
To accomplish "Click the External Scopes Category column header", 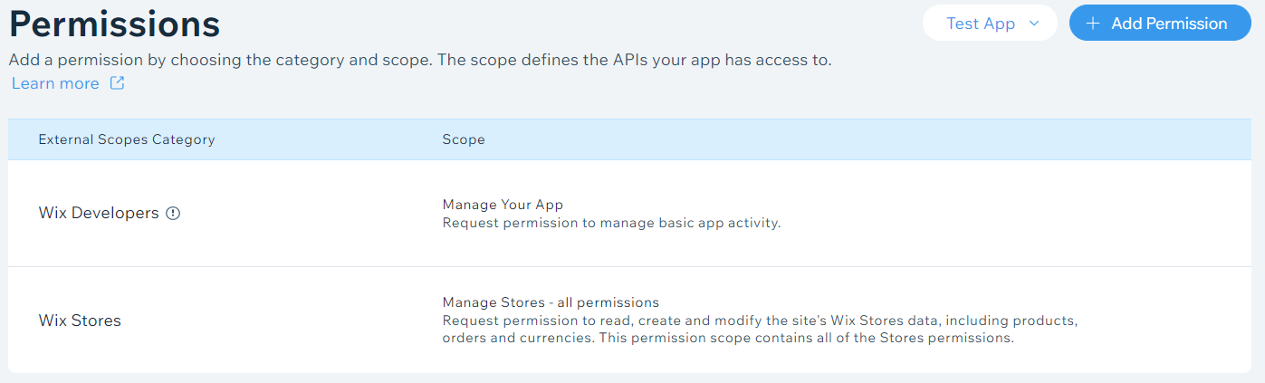I will [127, 139].
